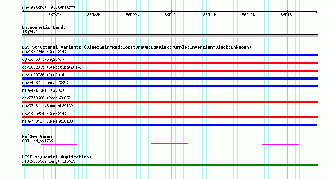The width and height of the screenshot is (328, 179).
Task: Click the Cytogenetic Bands track title
Action: 44,27
